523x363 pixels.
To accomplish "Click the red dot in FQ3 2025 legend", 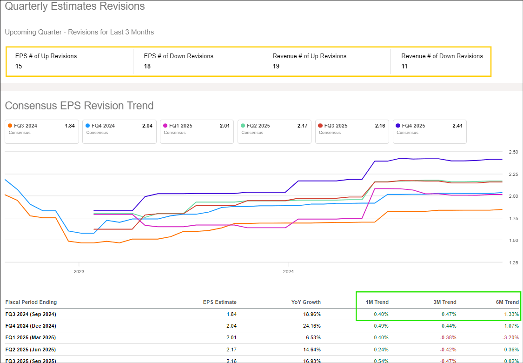I will tap(321, 126).
